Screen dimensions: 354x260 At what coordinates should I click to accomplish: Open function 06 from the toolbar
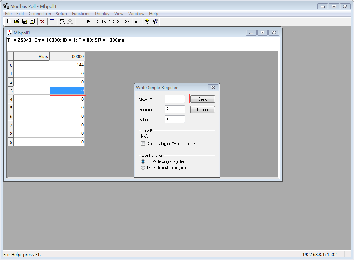click(x=96, y=22)
